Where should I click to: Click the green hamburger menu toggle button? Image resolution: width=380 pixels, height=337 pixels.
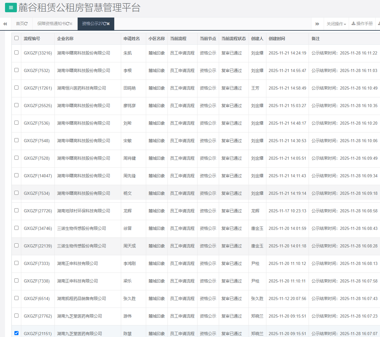point(11,8)
